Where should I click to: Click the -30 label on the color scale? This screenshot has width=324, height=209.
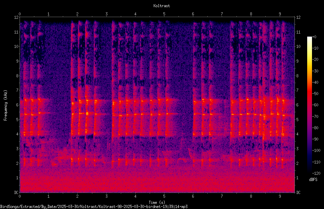tap(315, 71)
